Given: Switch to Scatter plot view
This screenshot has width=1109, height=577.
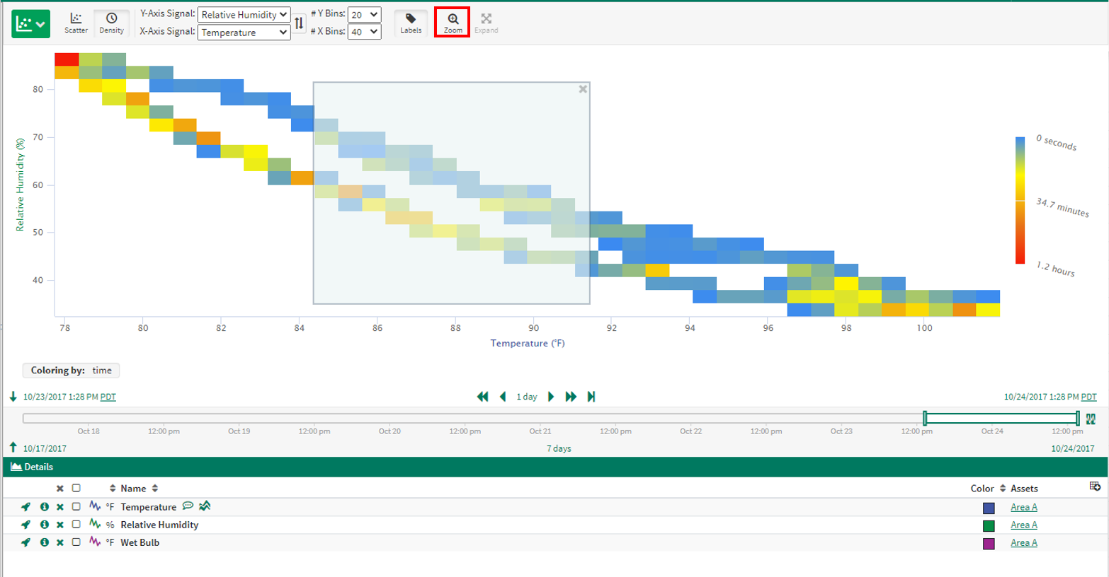Looking at the screenshot, I should (x=76, y=23).
